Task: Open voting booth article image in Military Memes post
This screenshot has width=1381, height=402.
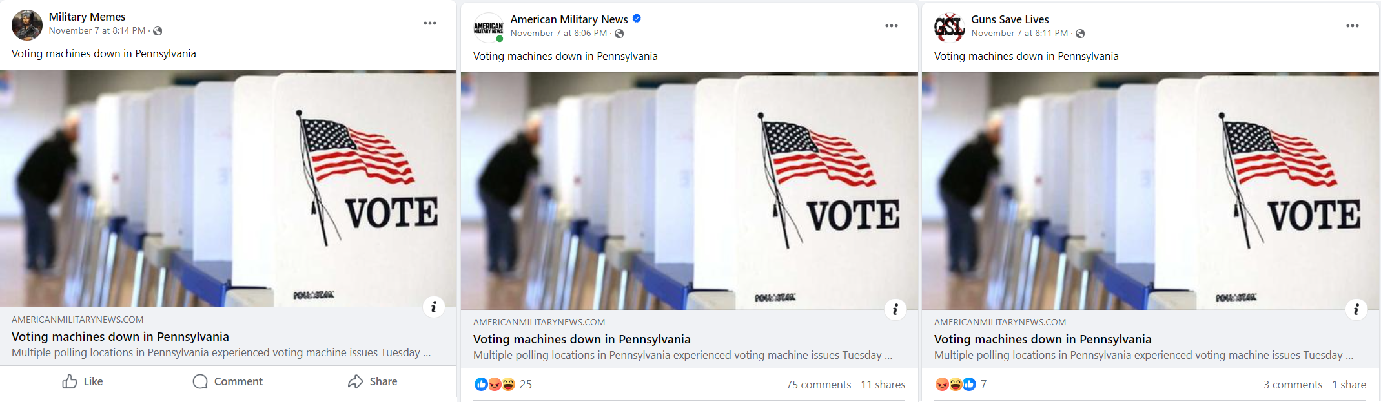Action: tap(228, 188)
